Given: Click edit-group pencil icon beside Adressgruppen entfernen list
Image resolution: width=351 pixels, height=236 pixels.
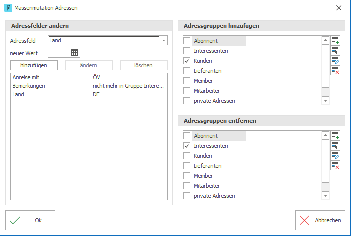Looking at the screenshot, I should point(335,155).
